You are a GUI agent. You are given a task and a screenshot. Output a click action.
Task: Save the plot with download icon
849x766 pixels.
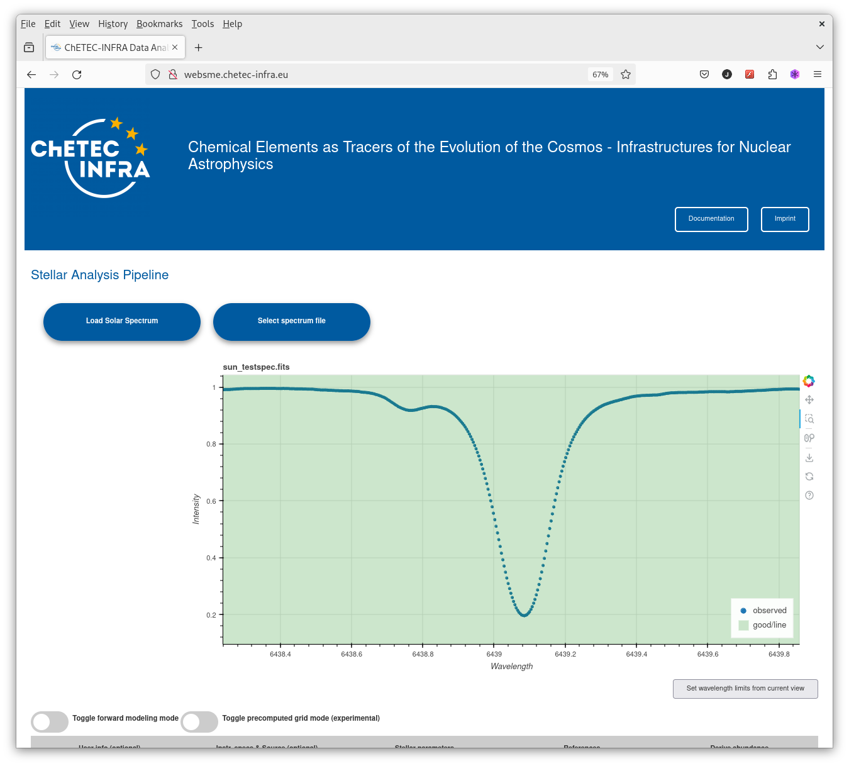[809, 458]
